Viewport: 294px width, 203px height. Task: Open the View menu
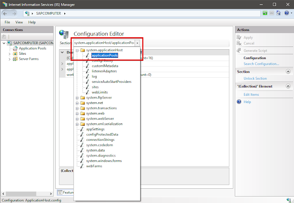pos(19,22)
